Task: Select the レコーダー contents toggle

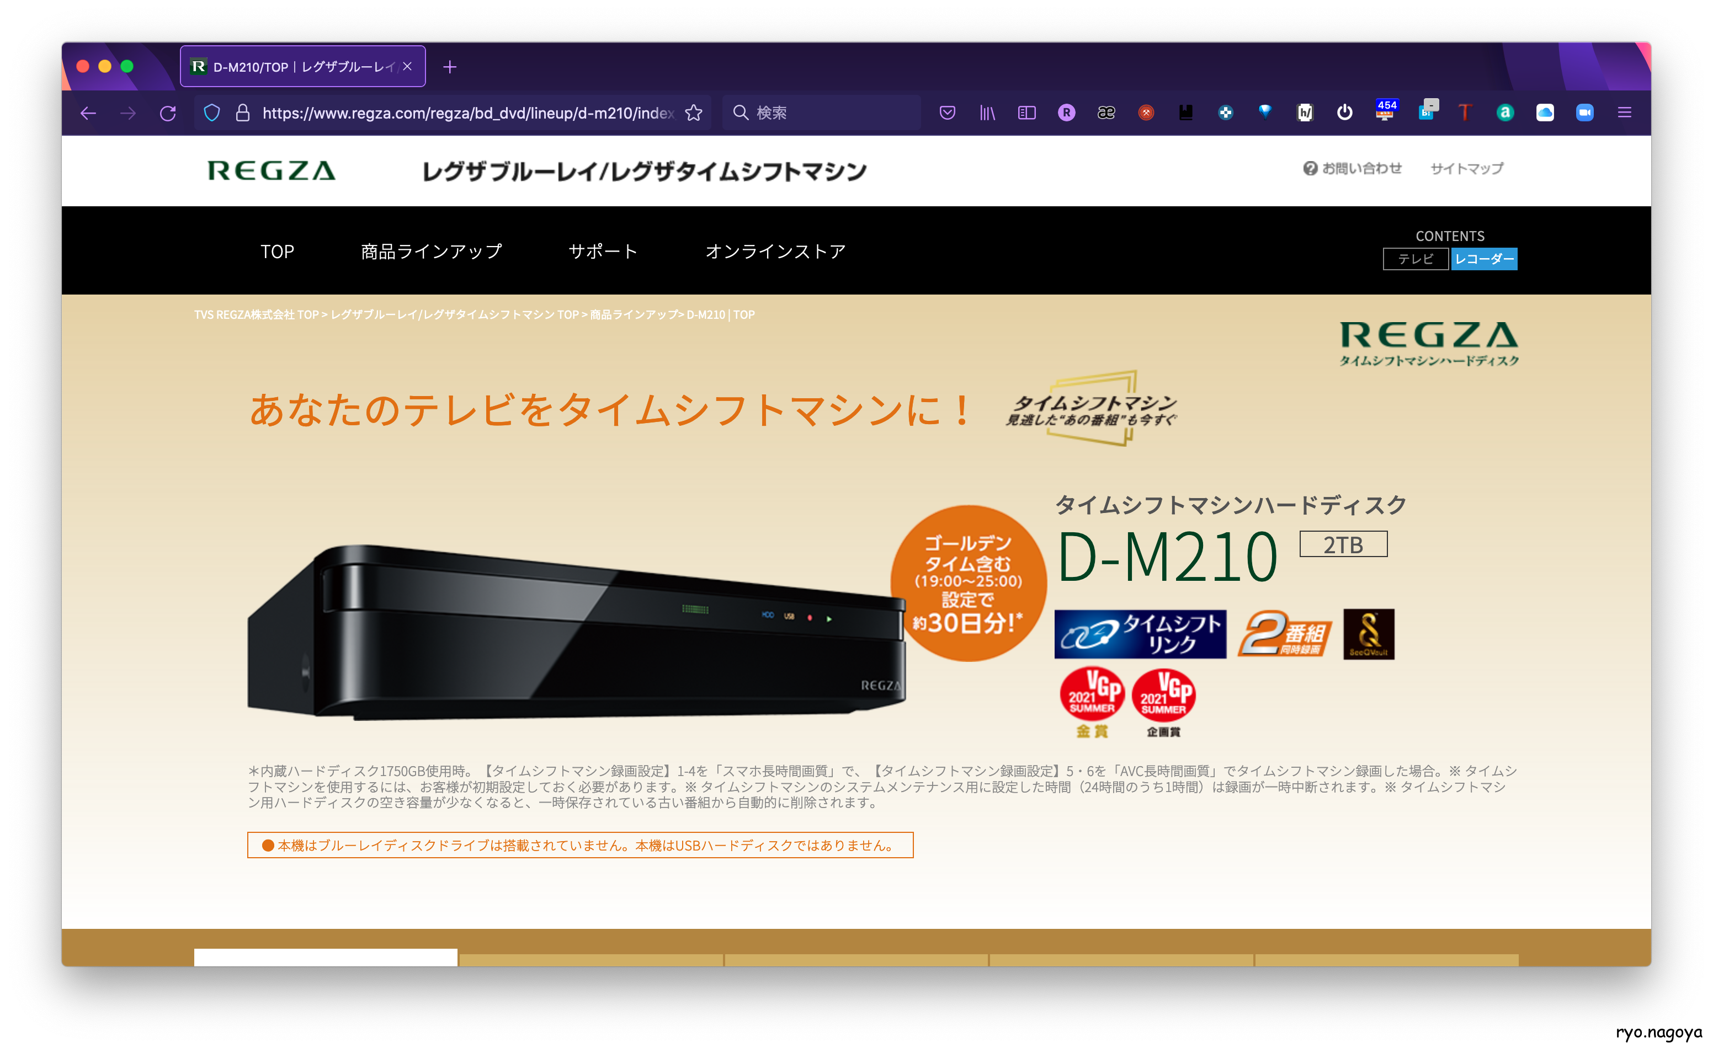Action: click(x=1483, y=259)
